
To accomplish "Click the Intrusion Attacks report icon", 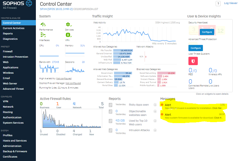I will tap(111, 130).
